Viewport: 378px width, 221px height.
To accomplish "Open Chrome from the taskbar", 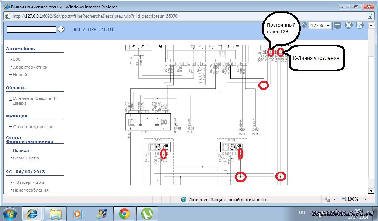I will pyautogui.click(x=124, y=214).
